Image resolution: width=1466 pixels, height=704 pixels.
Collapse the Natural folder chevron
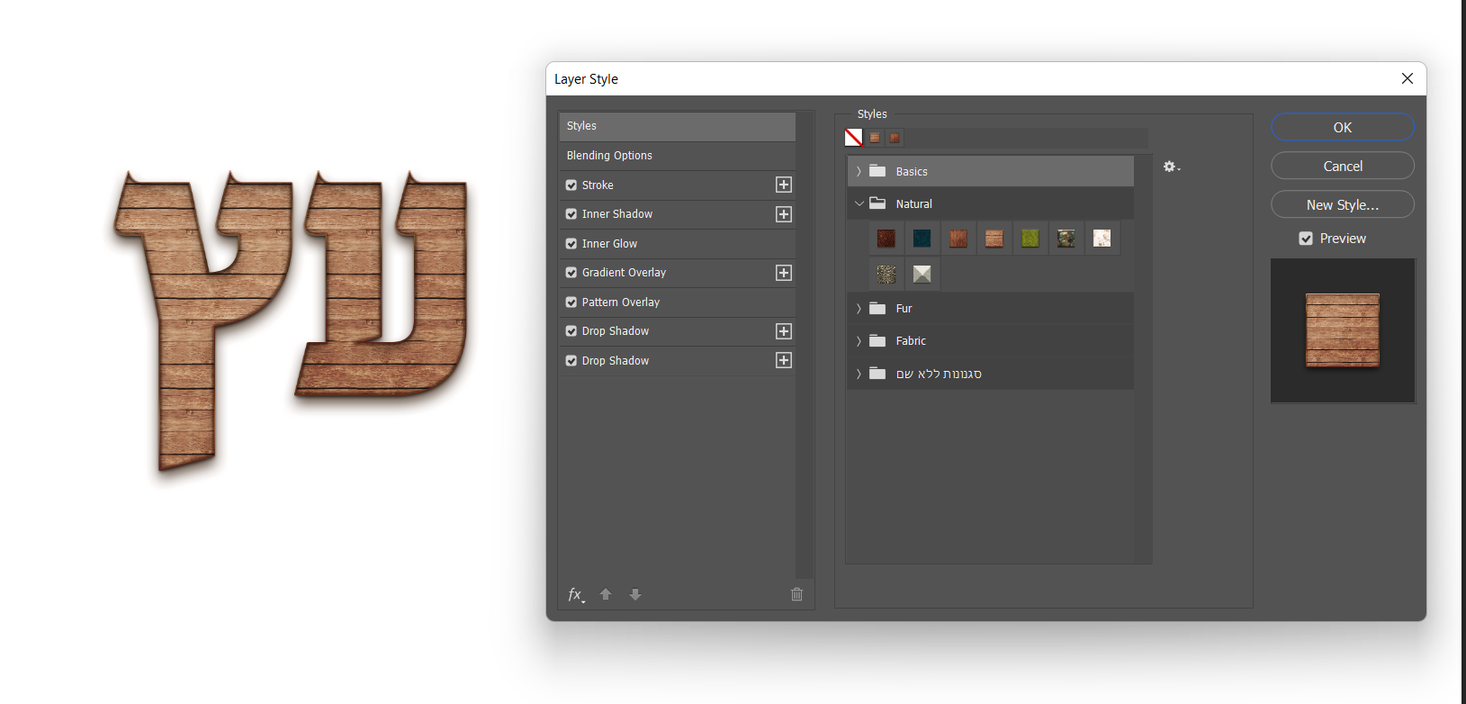859,203
